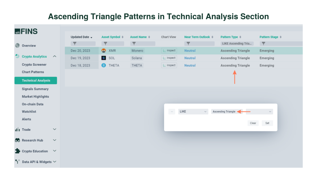Click the Research Hub binoculars icon
Image resolution: width=317 pixels, height=178 pixels.
pyautogui.click(x=18, y=140)
